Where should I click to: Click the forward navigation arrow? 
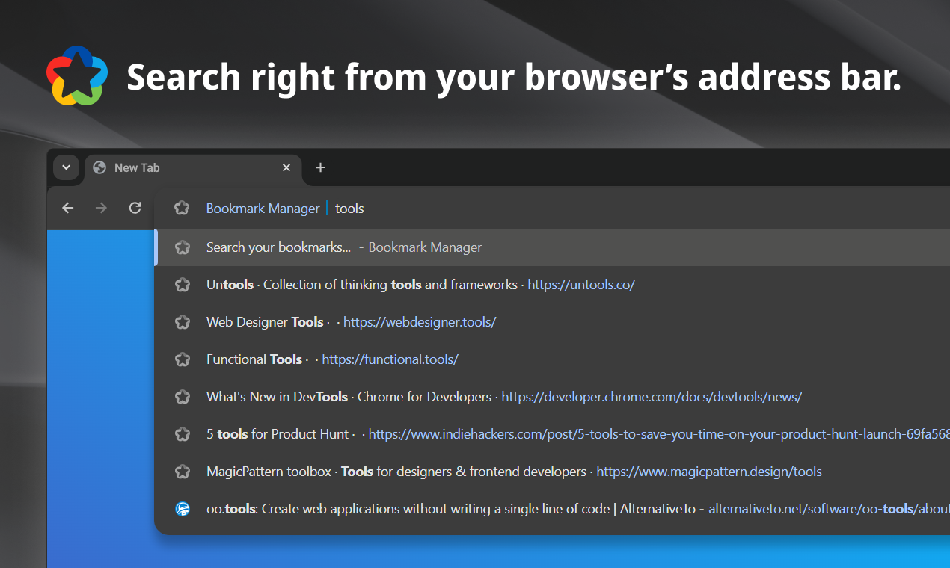click(x=101, y=208)
